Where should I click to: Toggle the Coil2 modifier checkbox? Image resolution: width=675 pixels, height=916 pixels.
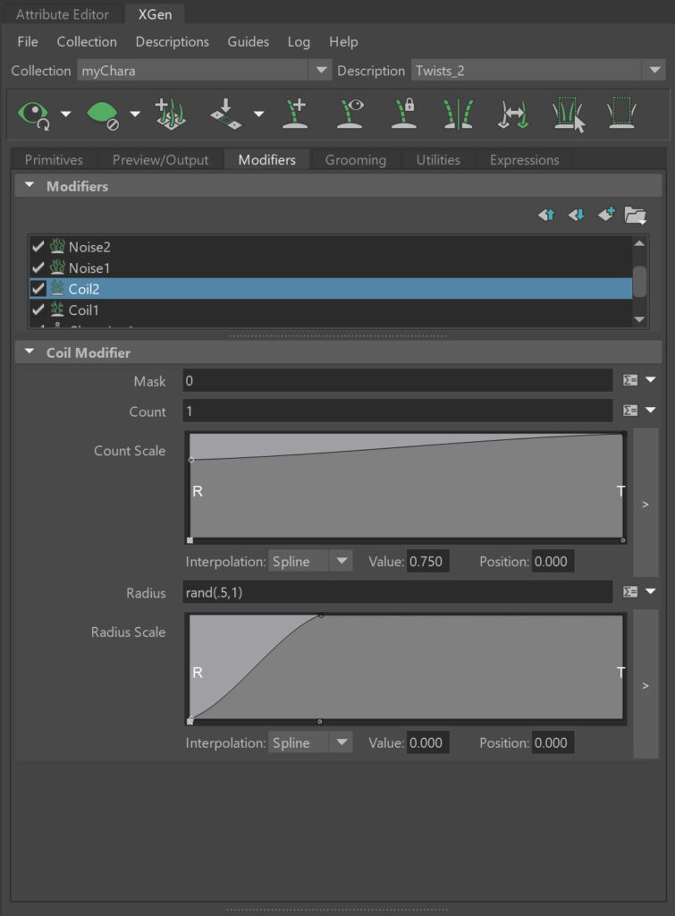pos(38,289)
